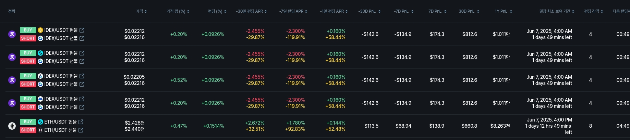Click the IDEX coin icon in first row
The height and width of the screenshot is (140, 630).
(12, 34)
